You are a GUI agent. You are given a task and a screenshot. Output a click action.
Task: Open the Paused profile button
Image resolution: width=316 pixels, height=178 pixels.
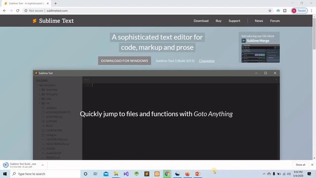(x=300, y=11)
